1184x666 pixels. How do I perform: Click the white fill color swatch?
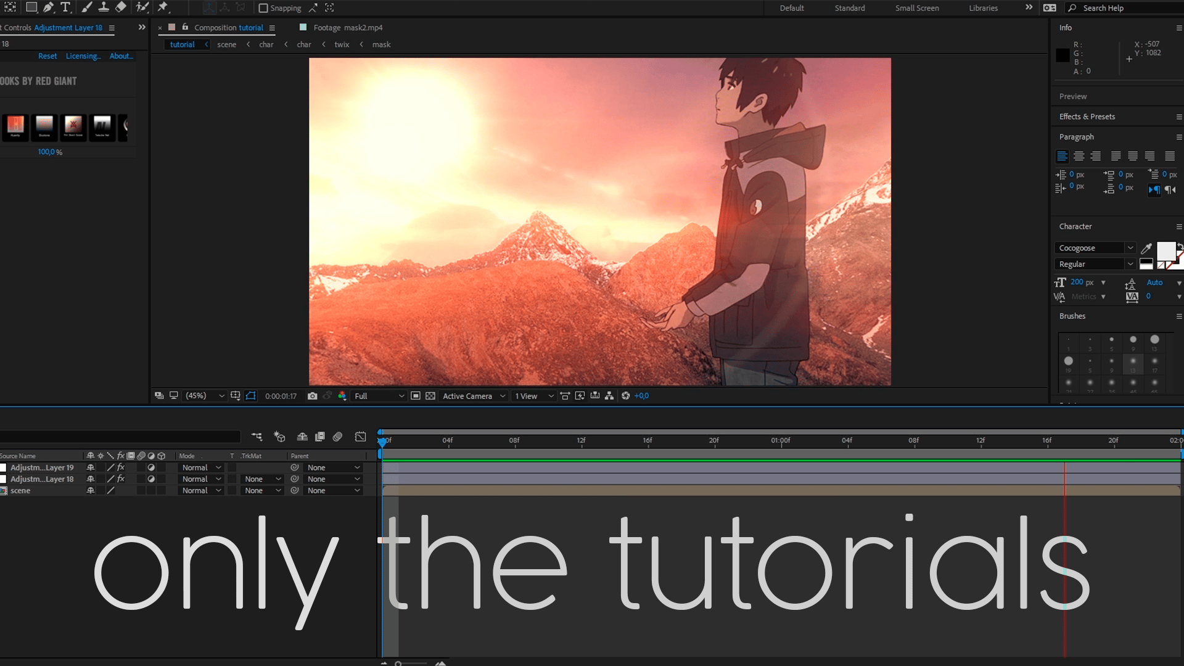click(1165, 251)
